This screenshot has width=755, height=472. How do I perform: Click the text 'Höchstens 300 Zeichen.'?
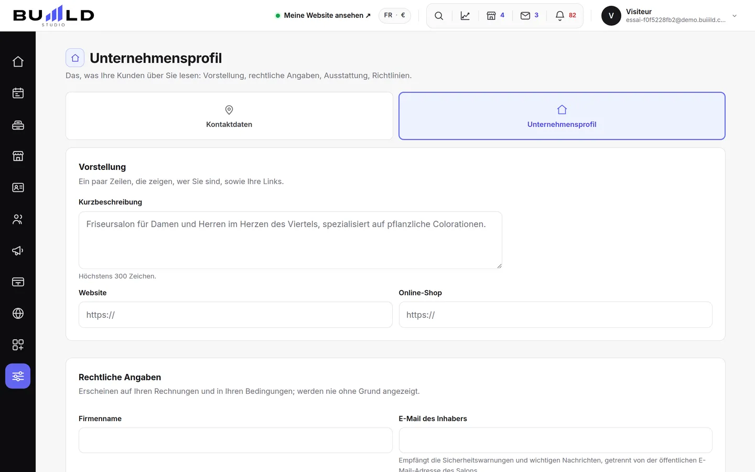pos(117,276)
